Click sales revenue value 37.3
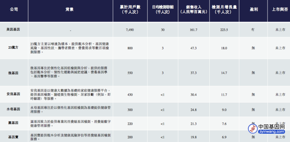 [193, 73]
